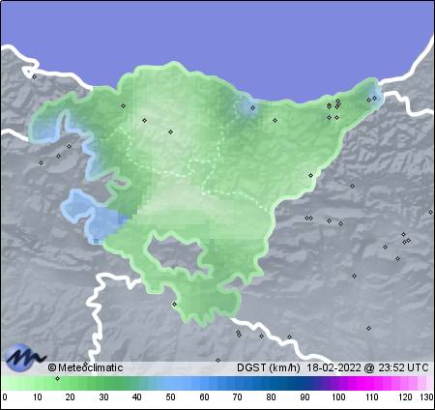Pick the station marker on the green region's southern border
This screenshot has height=410, width=435.
(x=174, y=304)
